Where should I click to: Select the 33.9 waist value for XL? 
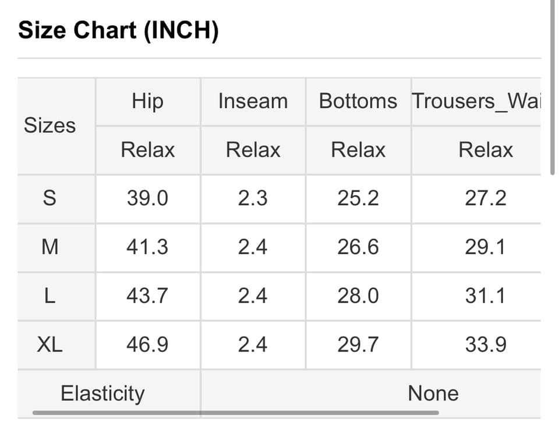(x=486, y=344)
